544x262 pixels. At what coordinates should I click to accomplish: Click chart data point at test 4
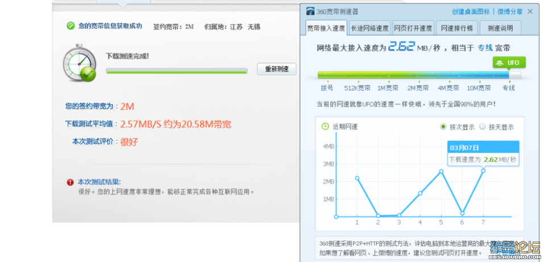(x=420, y=193)
